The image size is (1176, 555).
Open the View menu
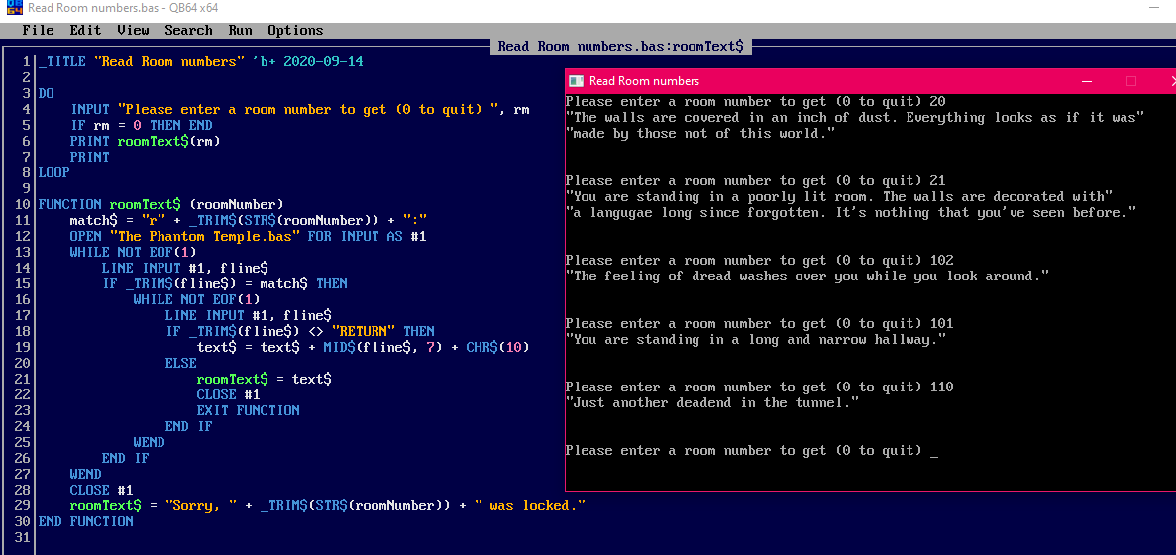[133, 30]
